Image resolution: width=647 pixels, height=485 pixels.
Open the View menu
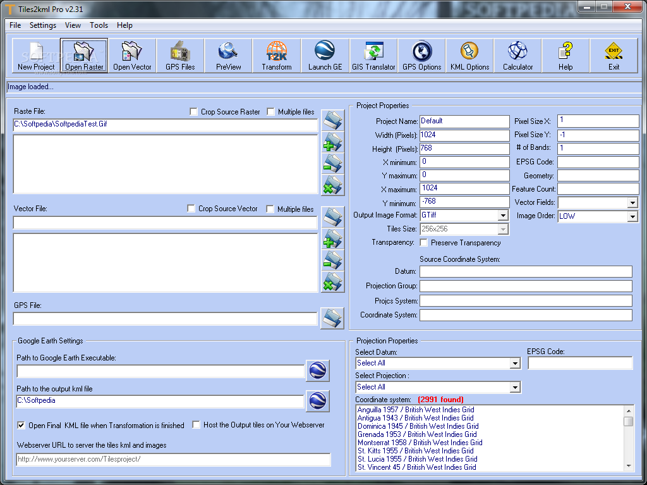pyautogui.click(x=73, y=25)
